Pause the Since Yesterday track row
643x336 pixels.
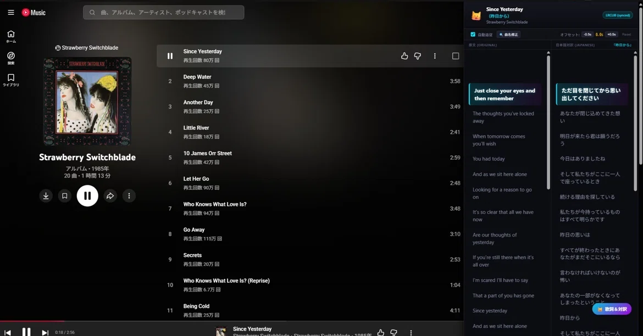coord(170,56)
